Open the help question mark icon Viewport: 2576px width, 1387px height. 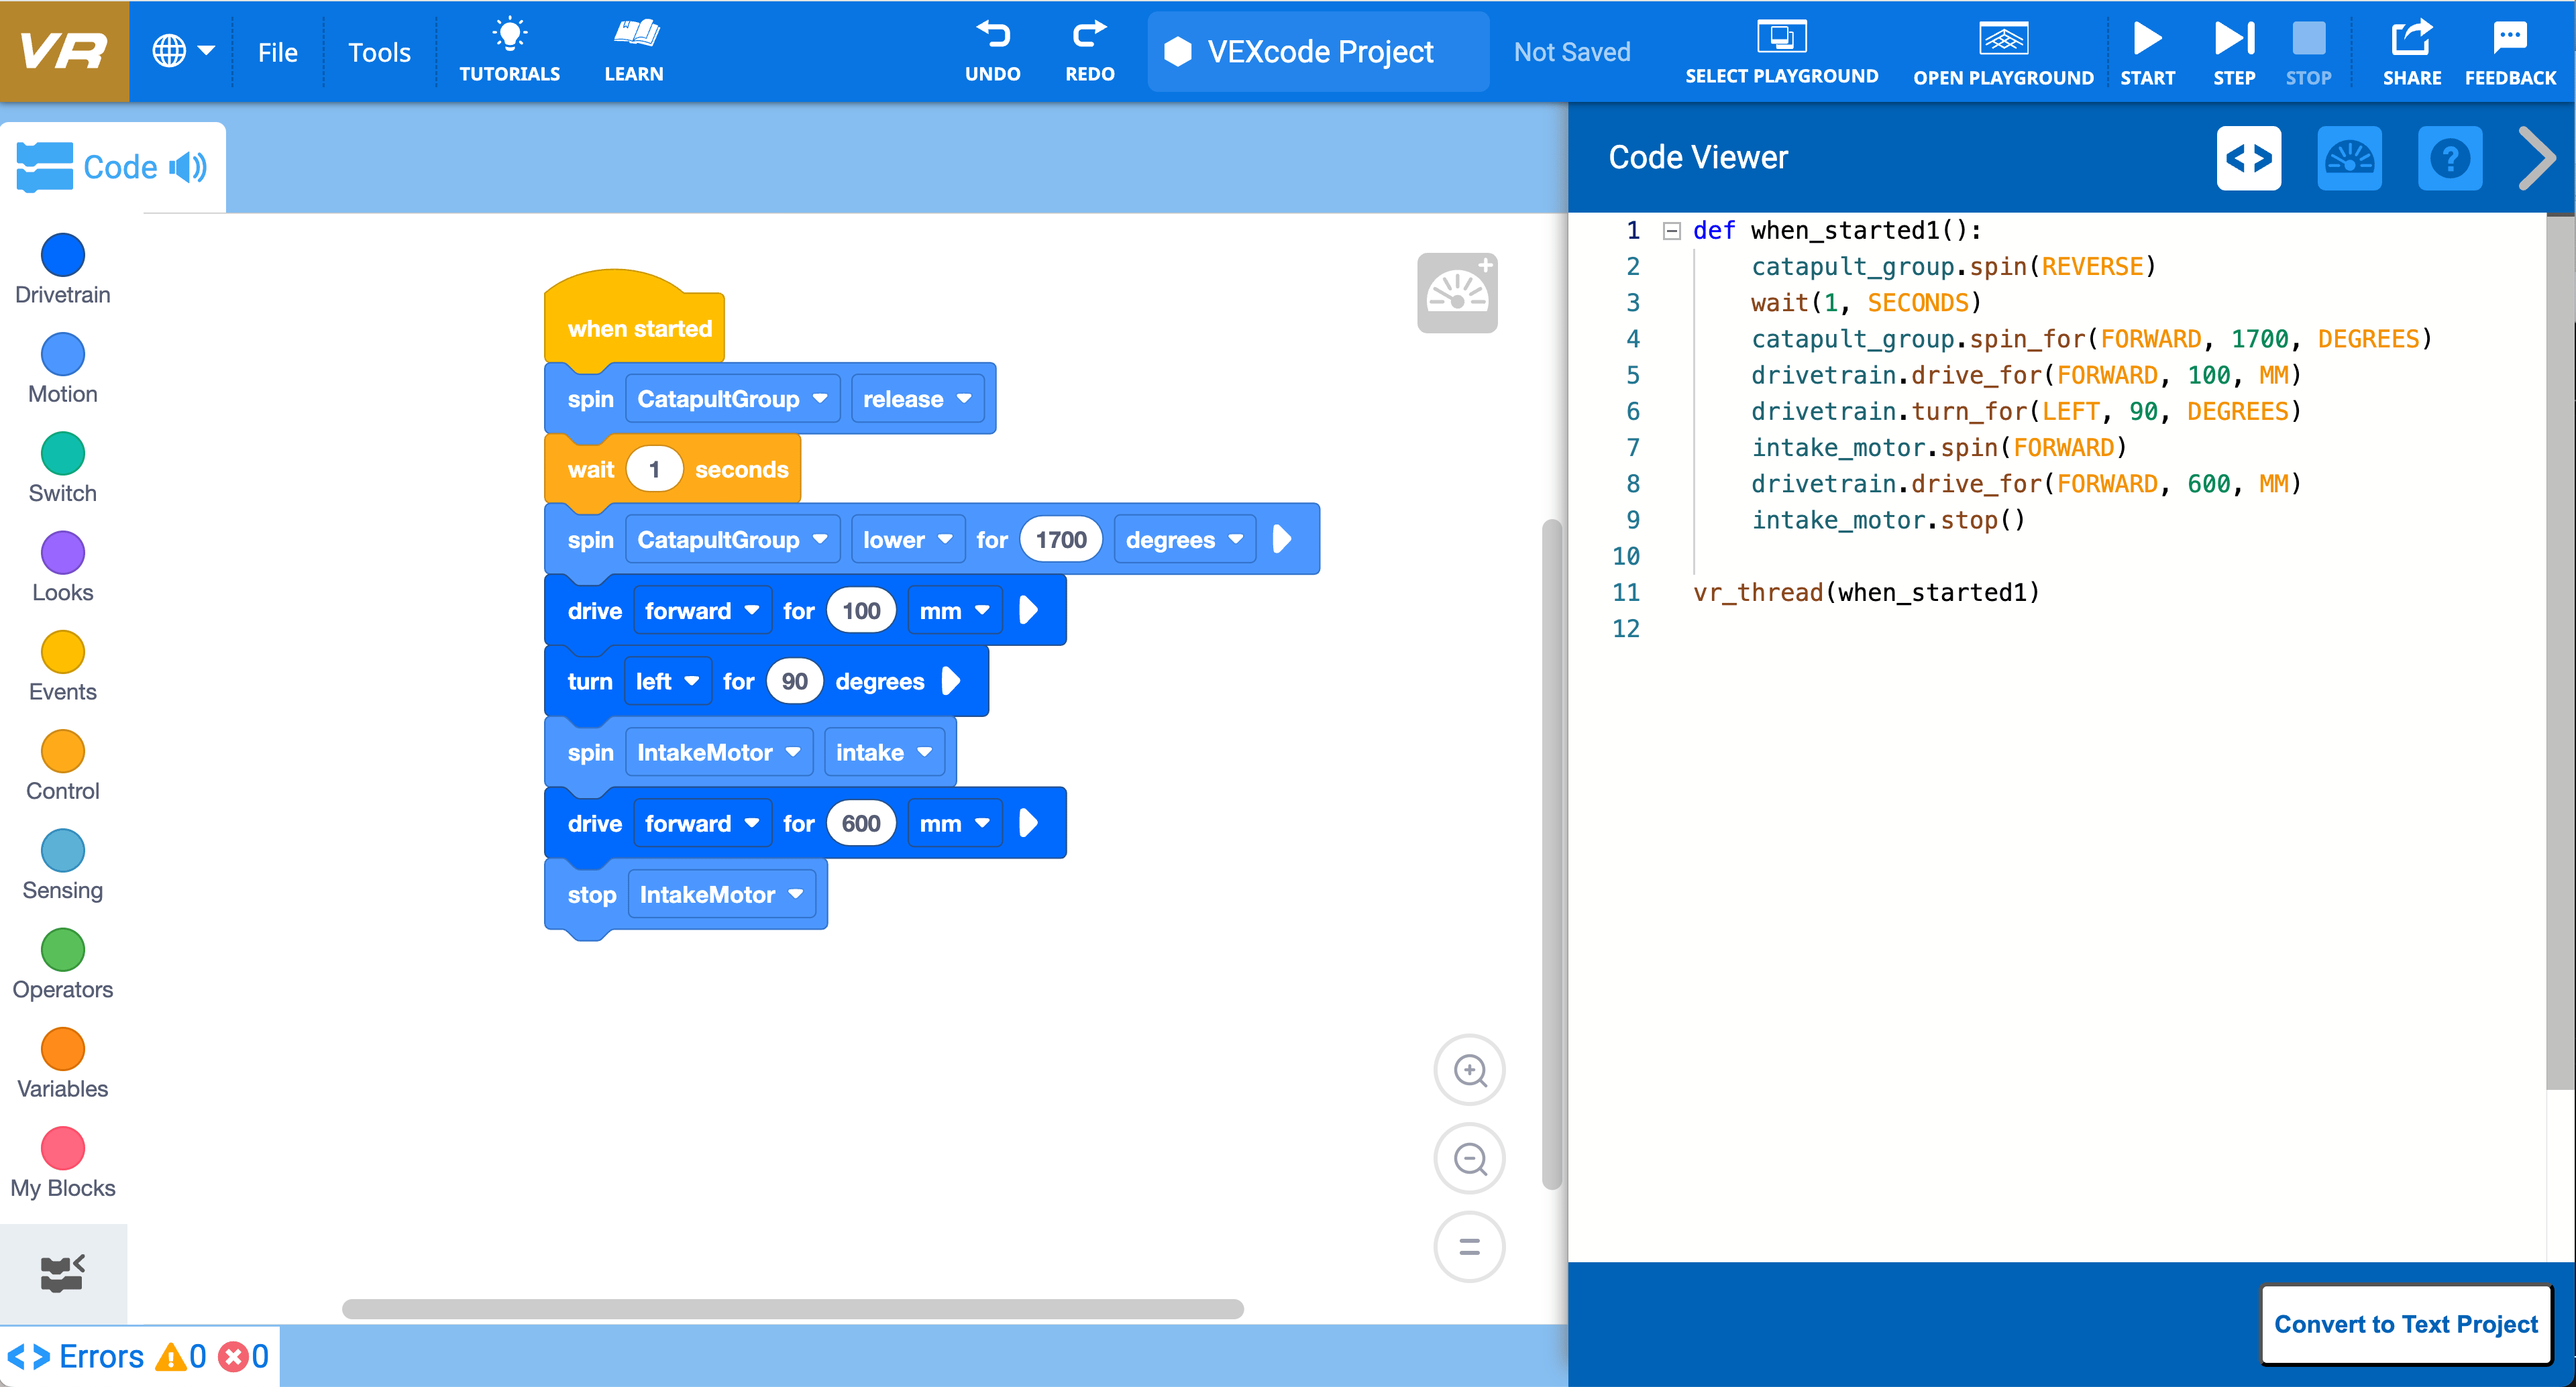tap(2449, 158)
